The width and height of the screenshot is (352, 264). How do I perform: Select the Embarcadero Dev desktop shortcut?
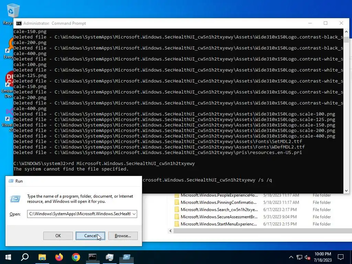click(x=7, y=85)
